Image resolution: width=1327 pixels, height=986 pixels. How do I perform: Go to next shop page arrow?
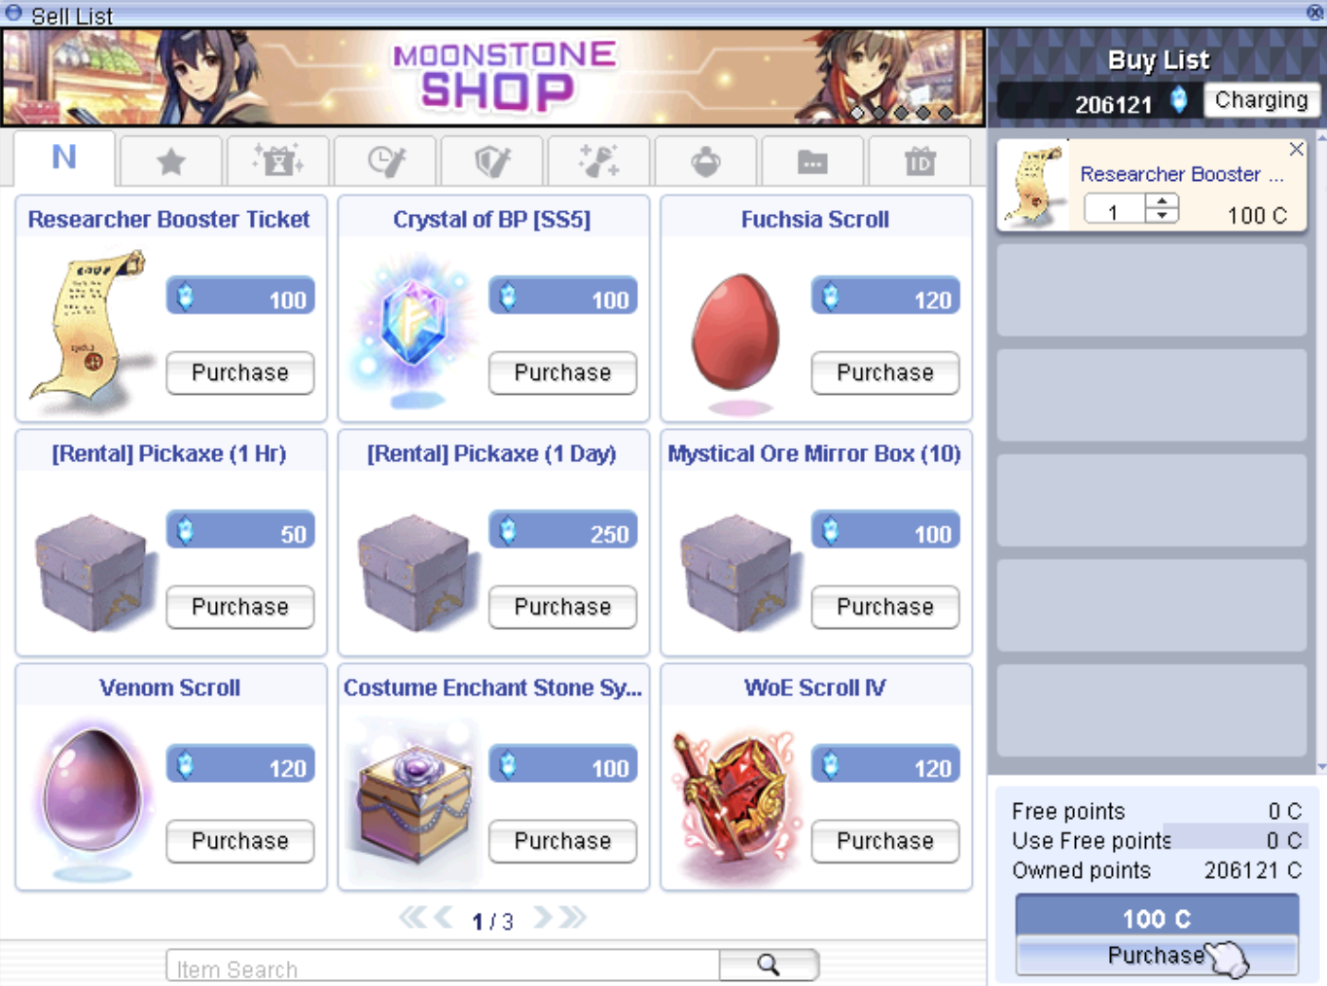pos(543,917)
